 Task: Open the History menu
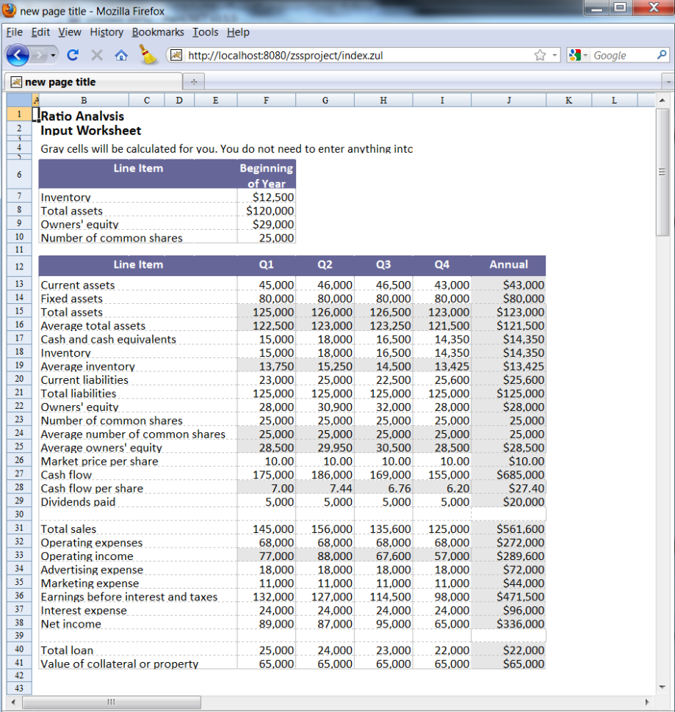point(107,32)
